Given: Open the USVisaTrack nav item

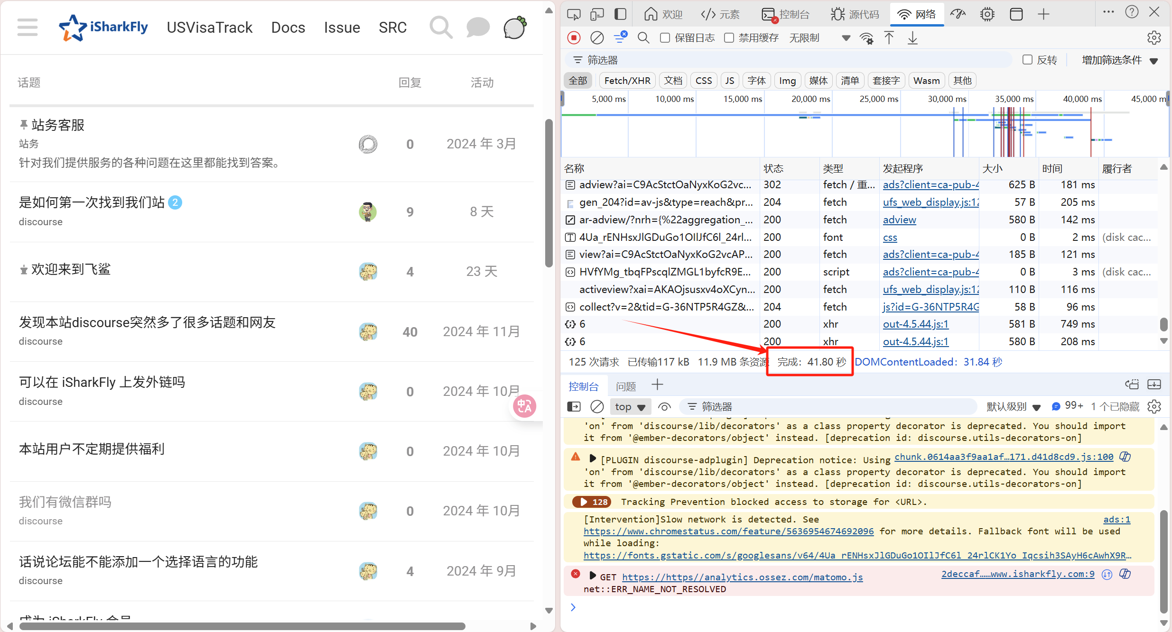Looking at the screenshot, I should (209, 27).
